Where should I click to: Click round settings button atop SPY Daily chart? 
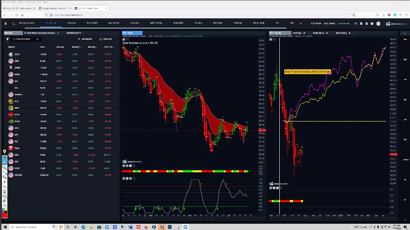point(124,40)
